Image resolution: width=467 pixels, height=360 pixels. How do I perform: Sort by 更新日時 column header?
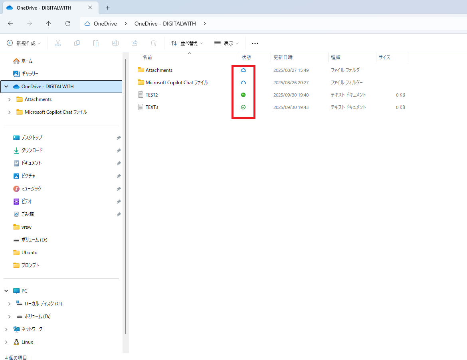coord(283,57)
